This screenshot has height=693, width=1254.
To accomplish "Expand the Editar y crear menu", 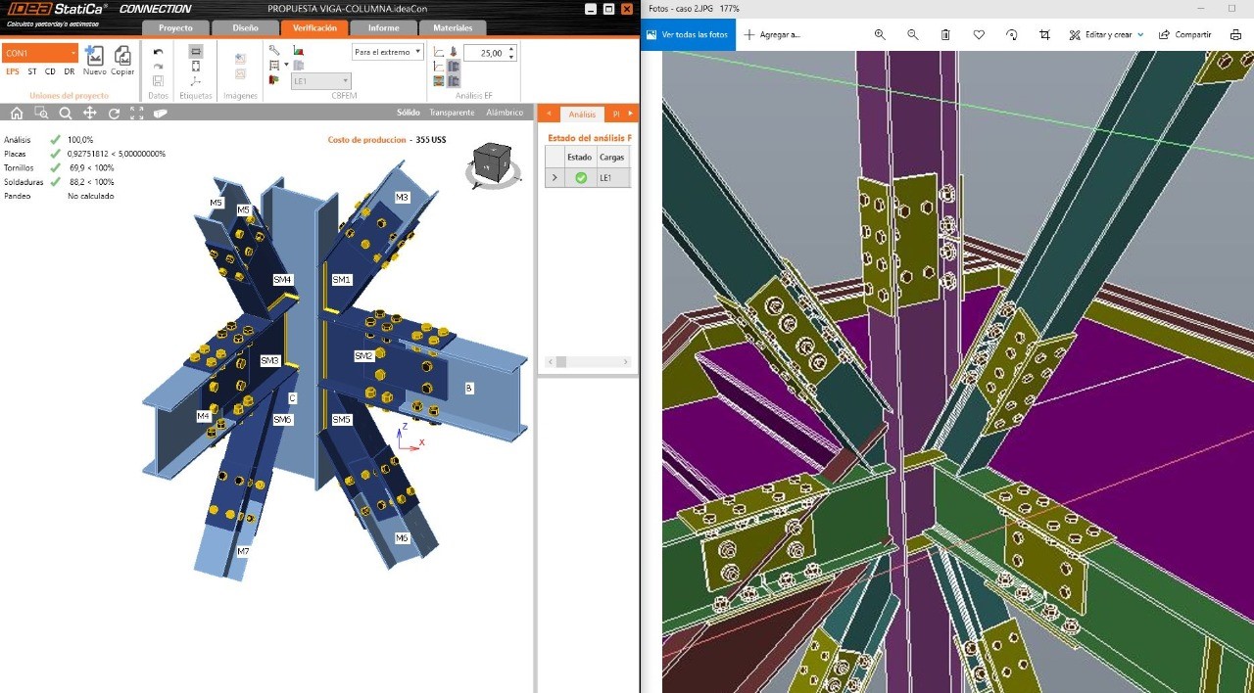I will (1107, 35).
